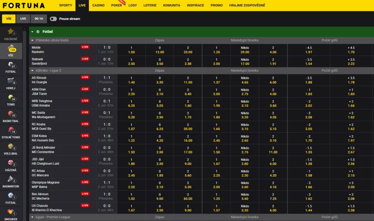Select the Vše all-sports sidebar icon
This screenshot has width=374, height=221.
click(11, 51)
